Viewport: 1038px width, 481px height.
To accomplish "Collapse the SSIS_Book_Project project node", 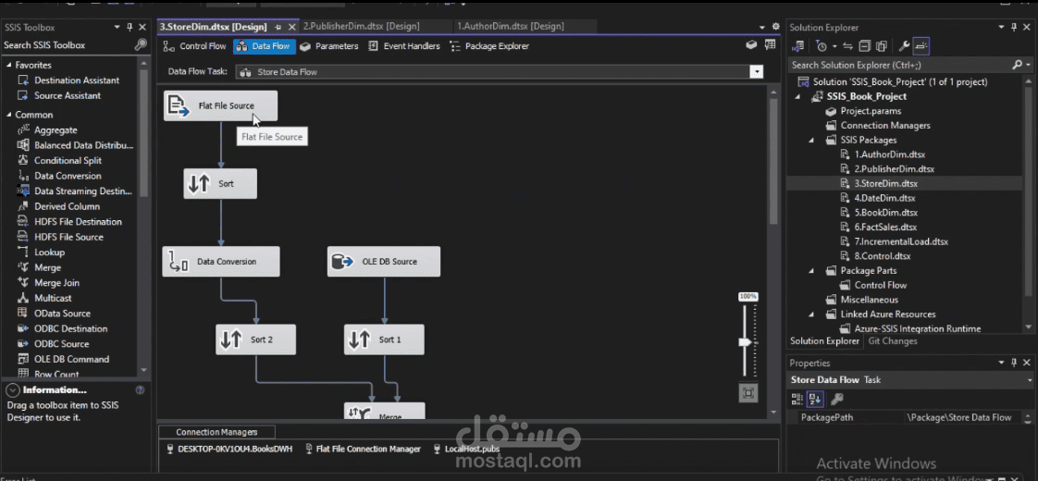I will [x=798, y=96].
